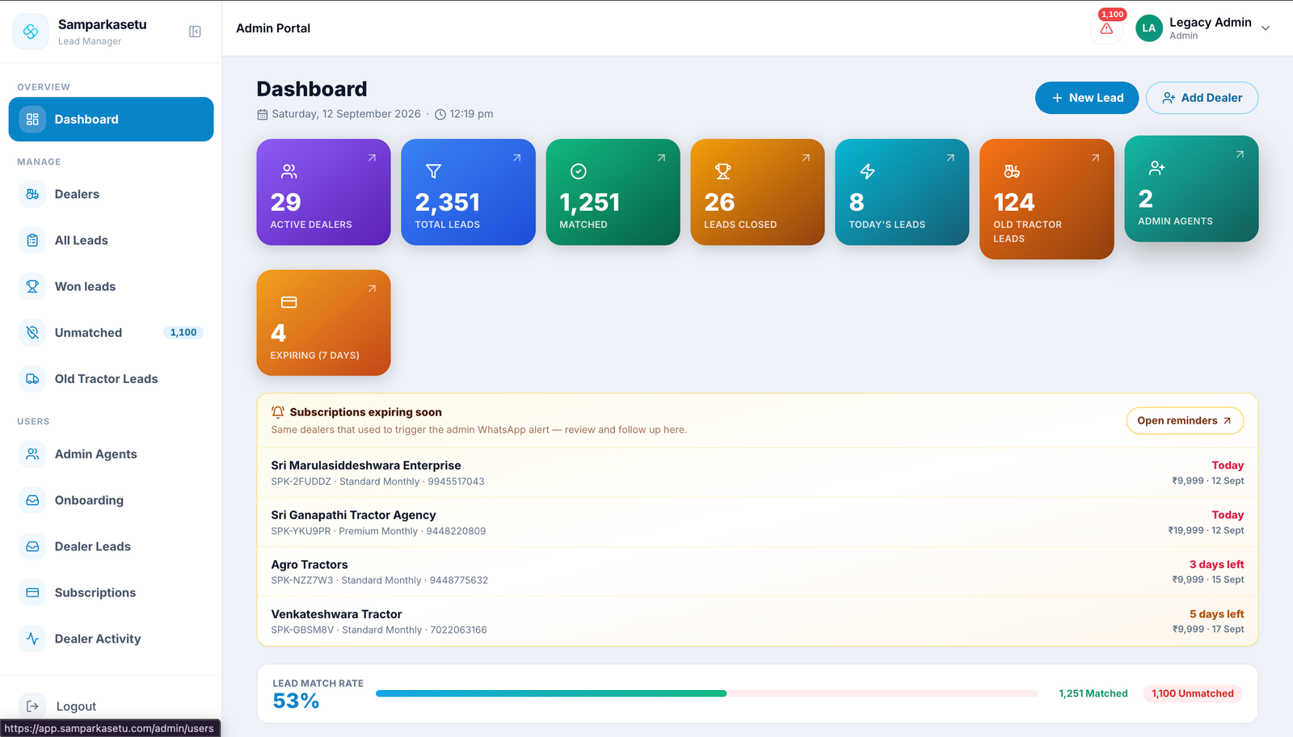Go to Onboarding
Viewport: 1293px width, 737px height.
111,500
